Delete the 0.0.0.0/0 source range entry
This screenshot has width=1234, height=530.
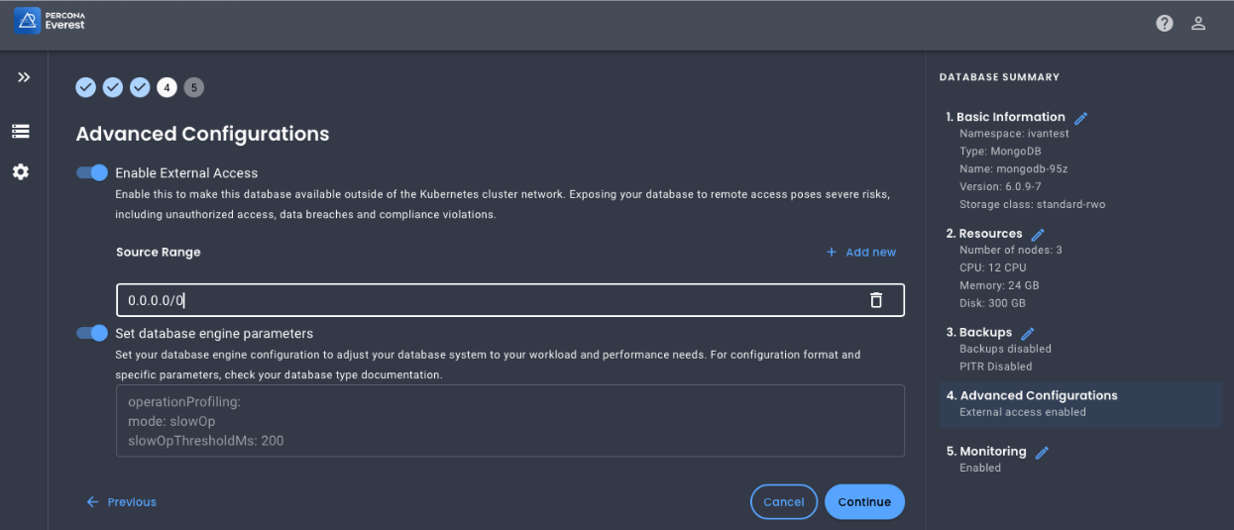875,300
